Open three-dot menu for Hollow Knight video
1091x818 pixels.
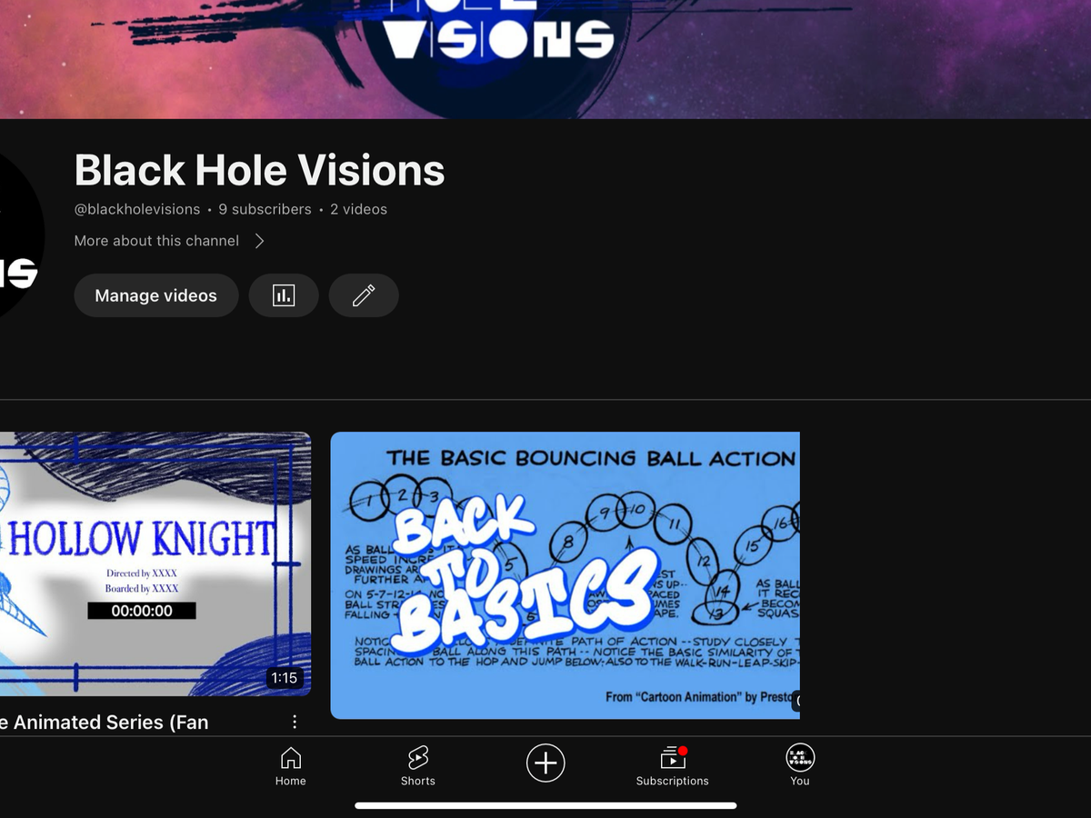[295, 722]
